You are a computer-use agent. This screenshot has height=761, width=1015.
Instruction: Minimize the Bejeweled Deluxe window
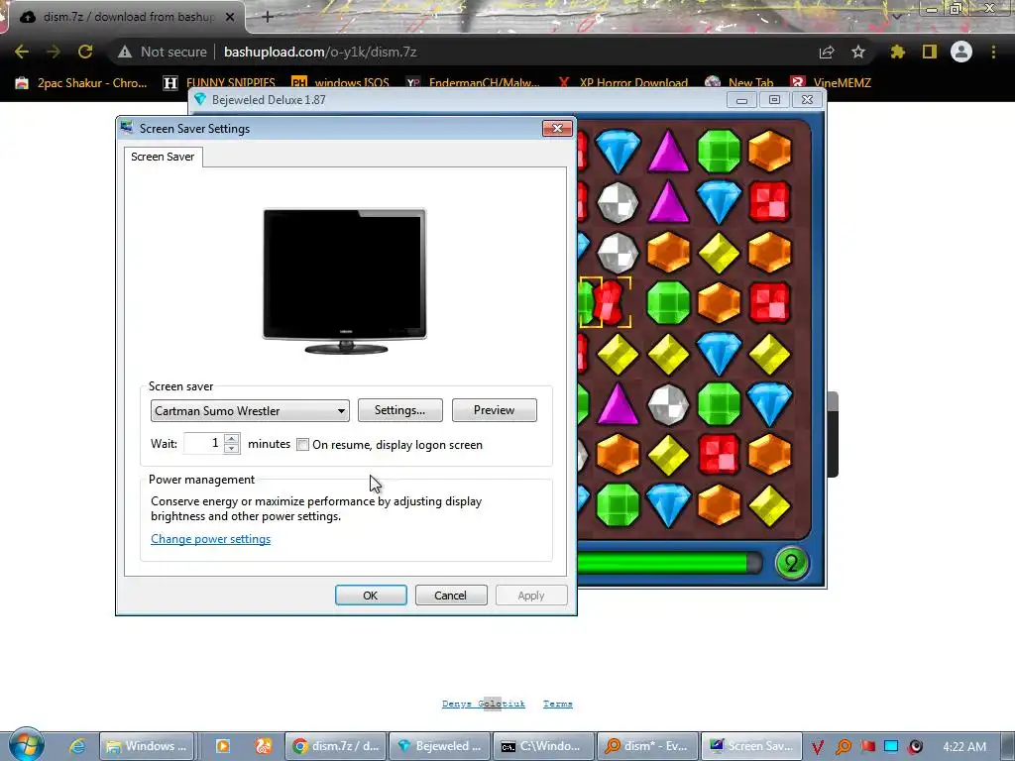pos(741,100)
